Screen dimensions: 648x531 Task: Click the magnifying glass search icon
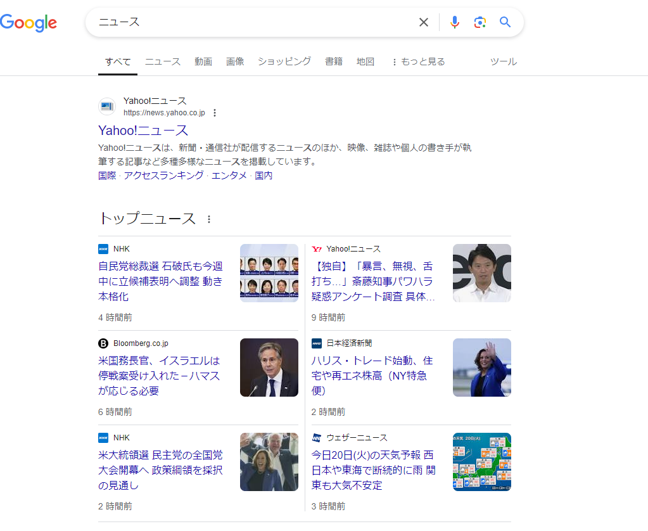click(505, 22)
